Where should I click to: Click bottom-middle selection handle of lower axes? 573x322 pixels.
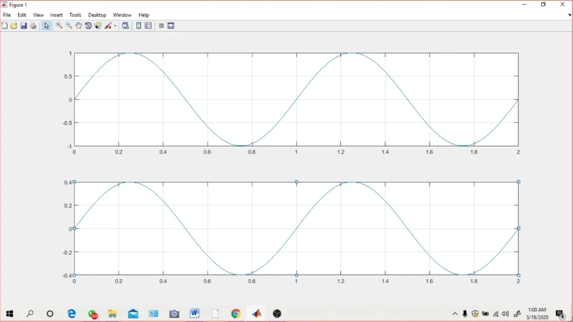(296, 275)
